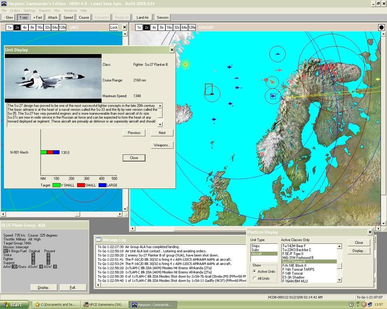Click the Message Log window icon
Screen dimensions: 387x309
(x=99, y=240)
